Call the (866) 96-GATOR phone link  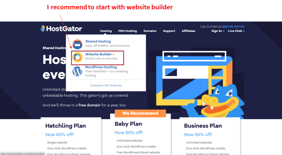pyautogui.click(x=233, y=27)
